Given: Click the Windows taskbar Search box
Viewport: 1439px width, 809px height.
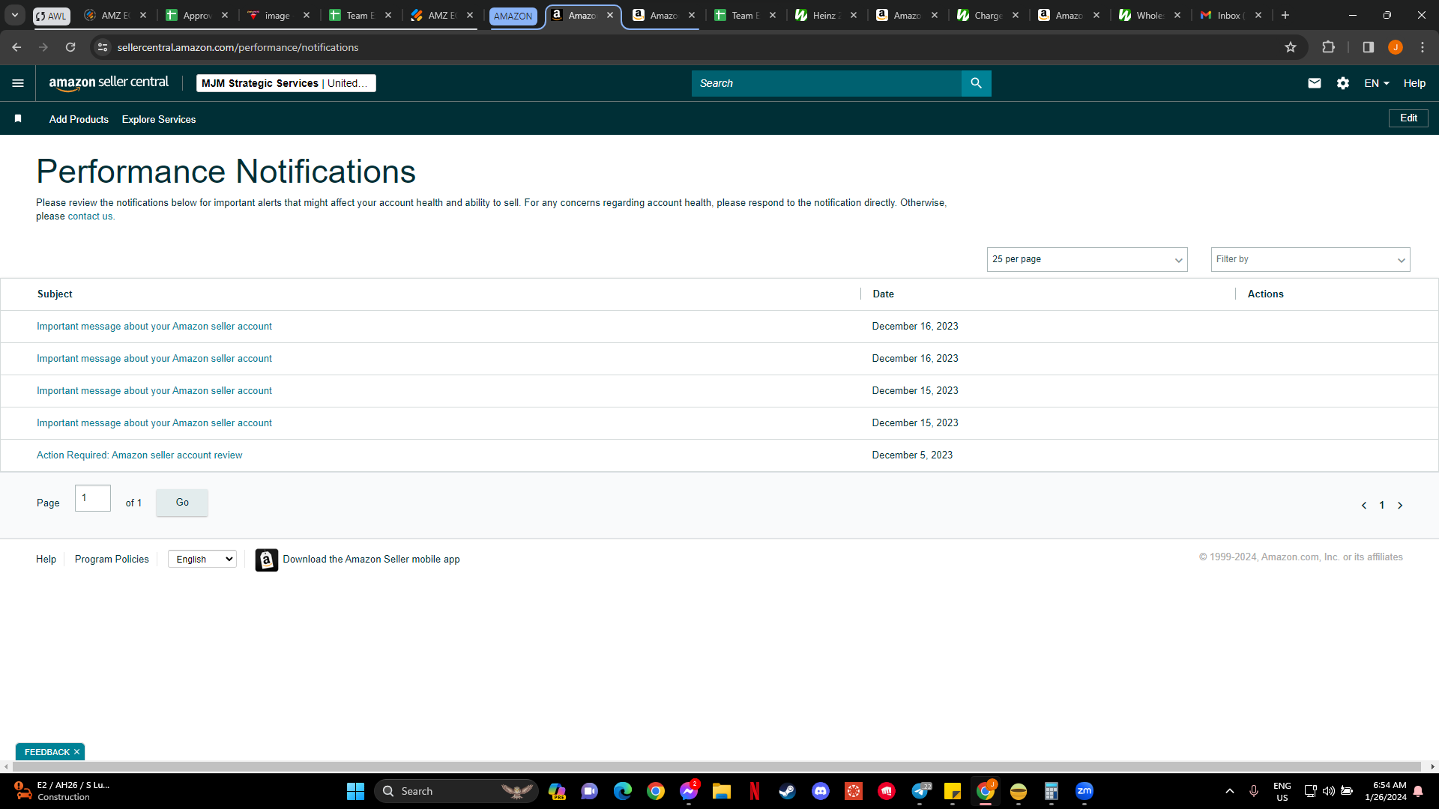Looking at the screenshot, I should [456, 791].
